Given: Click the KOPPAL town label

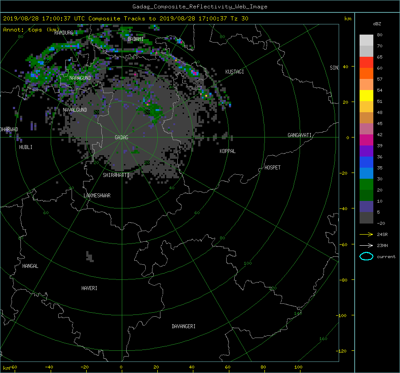Looking at the screenshot, I should click(228, 151).
